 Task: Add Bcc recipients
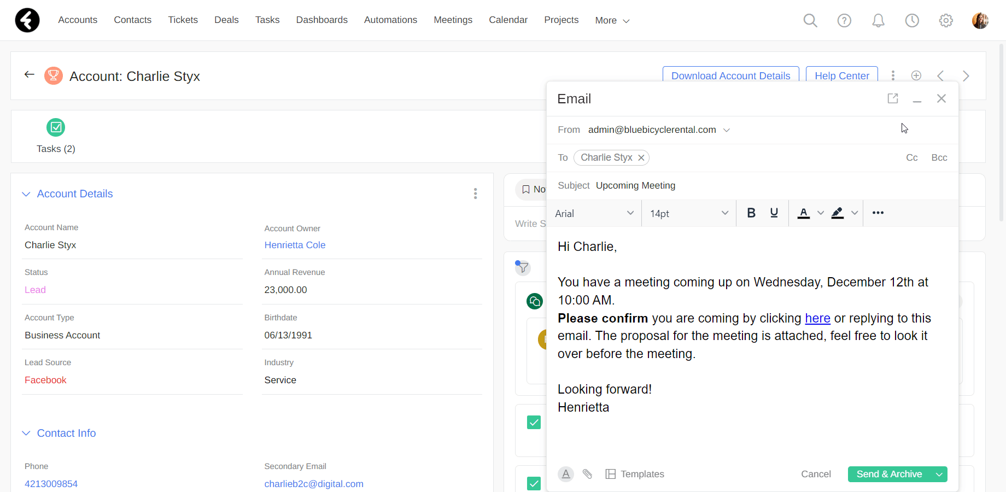tap(939, 157)
